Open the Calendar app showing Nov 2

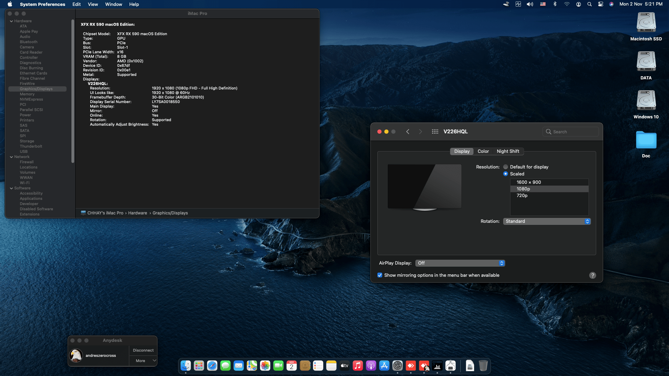pos(292,366)
